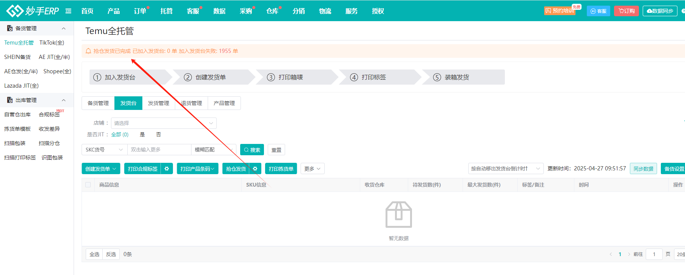Collapse the 出库管理 sidebar group

(x=63, y=100)
